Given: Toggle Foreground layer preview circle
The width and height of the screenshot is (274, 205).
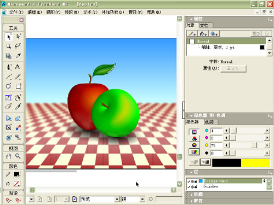Looking at the screenshot, I should [192, 181].
